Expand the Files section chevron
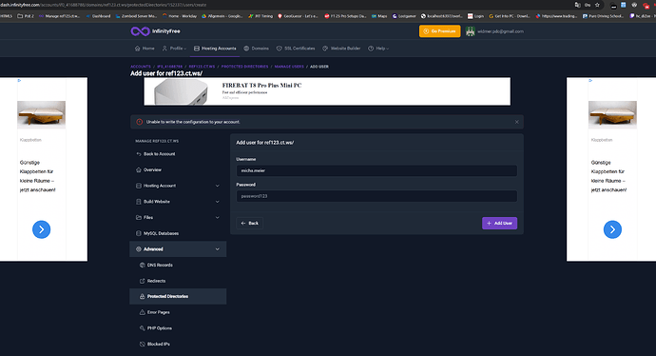656x356 pixels. [217, 218]
